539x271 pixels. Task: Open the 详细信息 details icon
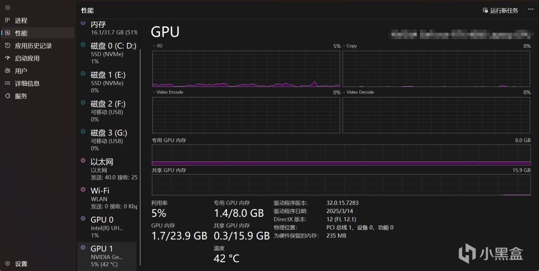coord(8,83)
